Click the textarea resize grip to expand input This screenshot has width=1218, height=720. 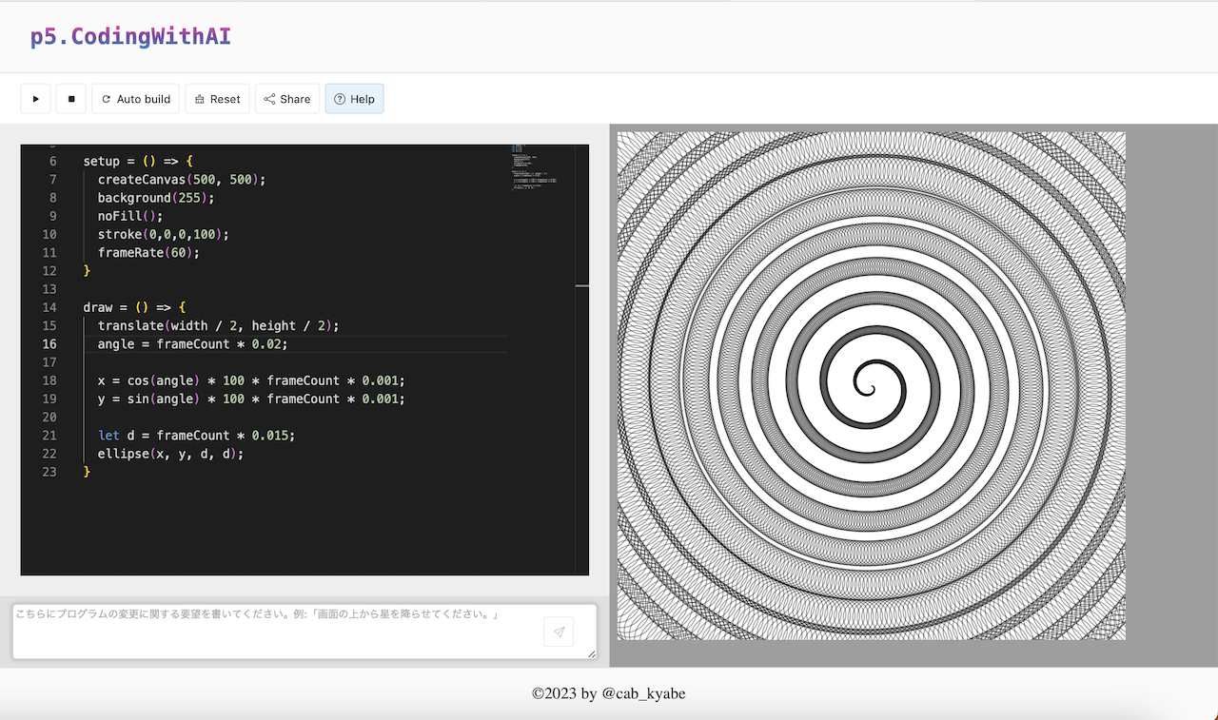pyautogui.click(x=590, y=654)
